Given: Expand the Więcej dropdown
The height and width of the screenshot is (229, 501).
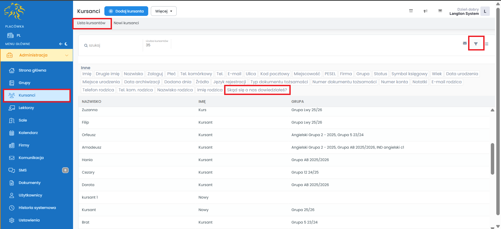Looking at the screenshot, I should click(x=164, y=11).
